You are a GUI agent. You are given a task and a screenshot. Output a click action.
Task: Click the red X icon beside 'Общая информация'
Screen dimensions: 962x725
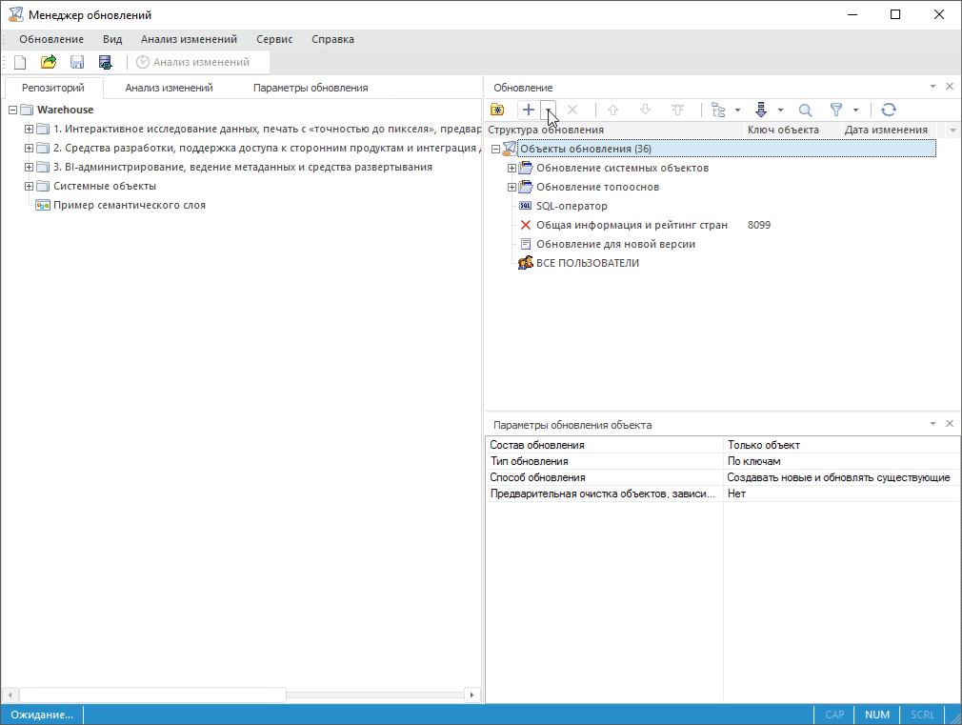click(x=525, y=225)
